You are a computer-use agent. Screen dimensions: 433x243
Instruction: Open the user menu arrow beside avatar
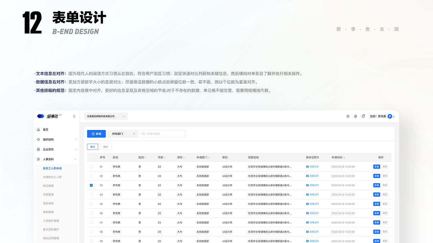click(x=394, y=116)
